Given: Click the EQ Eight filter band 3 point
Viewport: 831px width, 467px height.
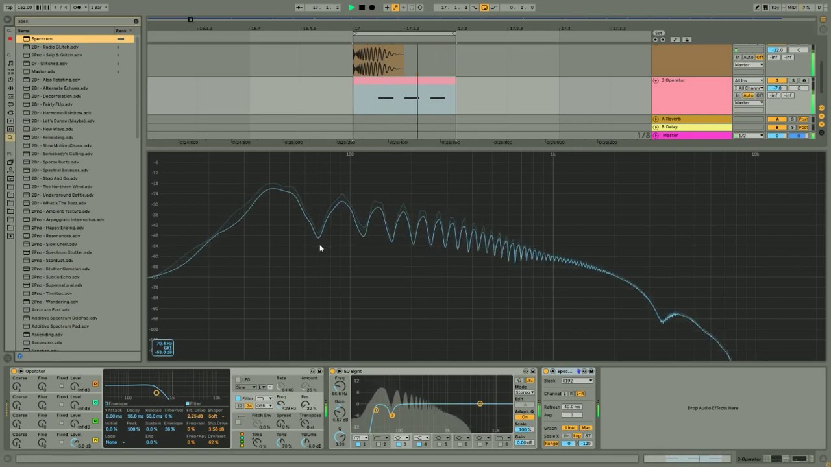Looking at the screenshot, I should [392, 415].
